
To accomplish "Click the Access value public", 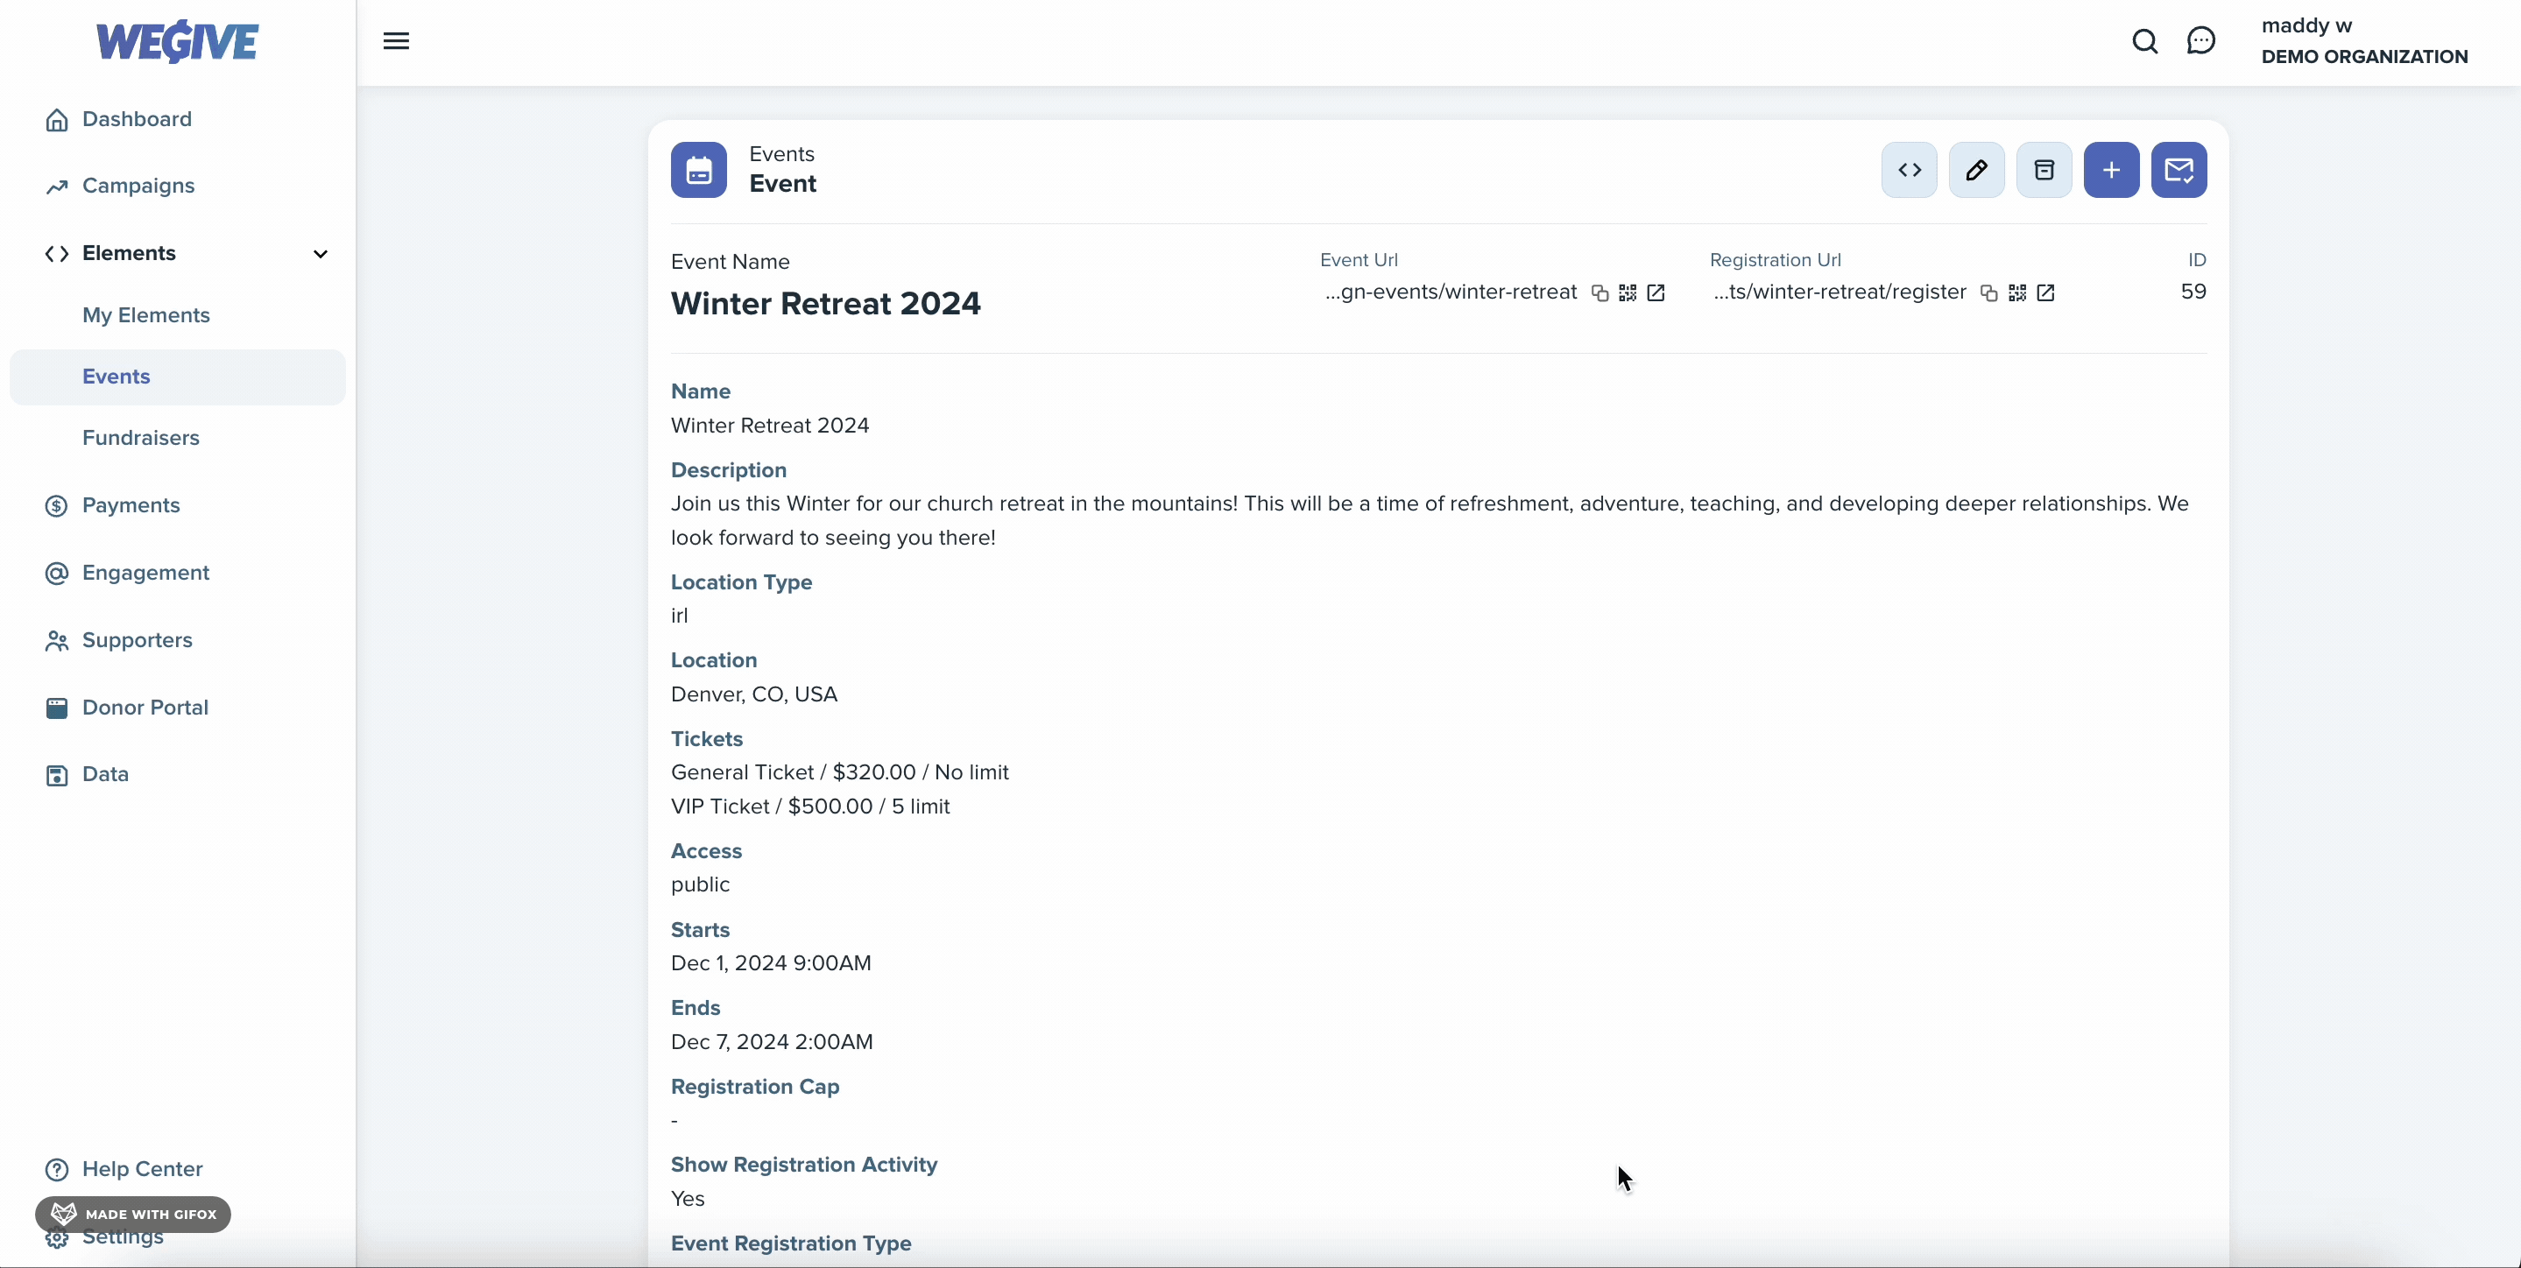I will pyautogui.click(x=700, y=885).
